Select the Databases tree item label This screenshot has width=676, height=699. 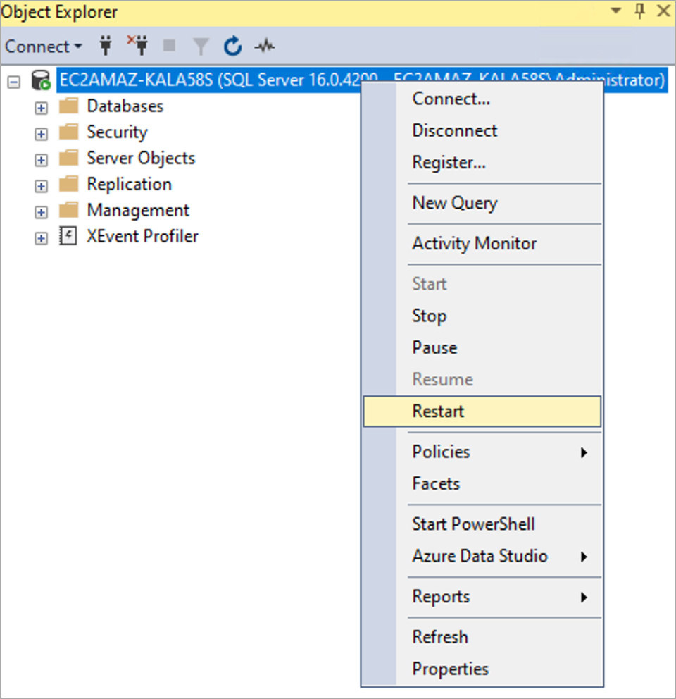(125, 106)
